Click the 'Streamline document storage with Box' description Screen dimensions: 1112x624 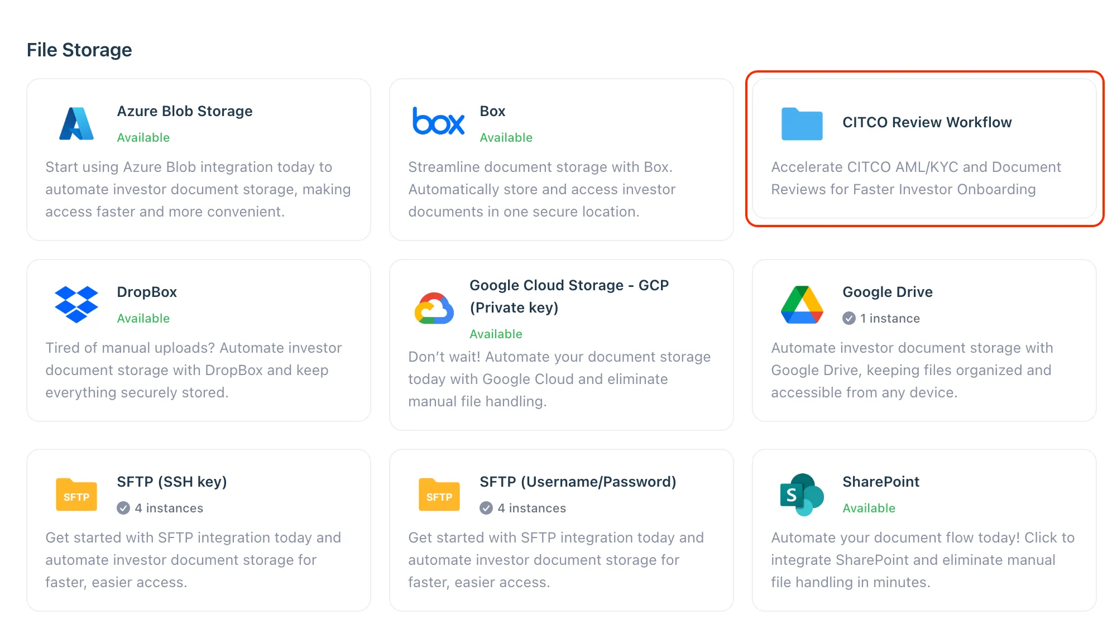[x=542, y=189]
